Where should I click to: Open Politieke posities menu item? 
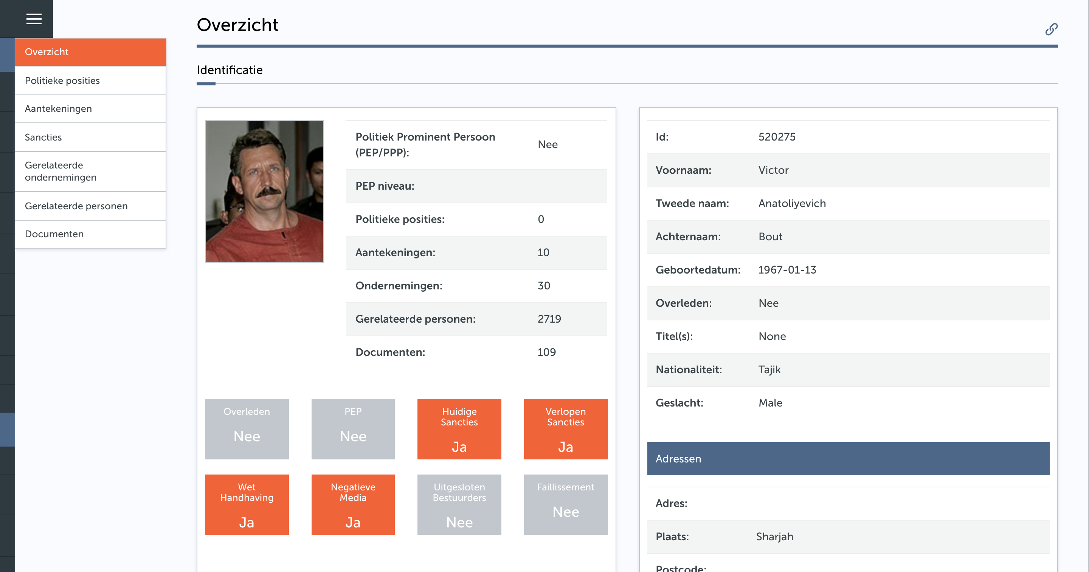click(90, 81)
